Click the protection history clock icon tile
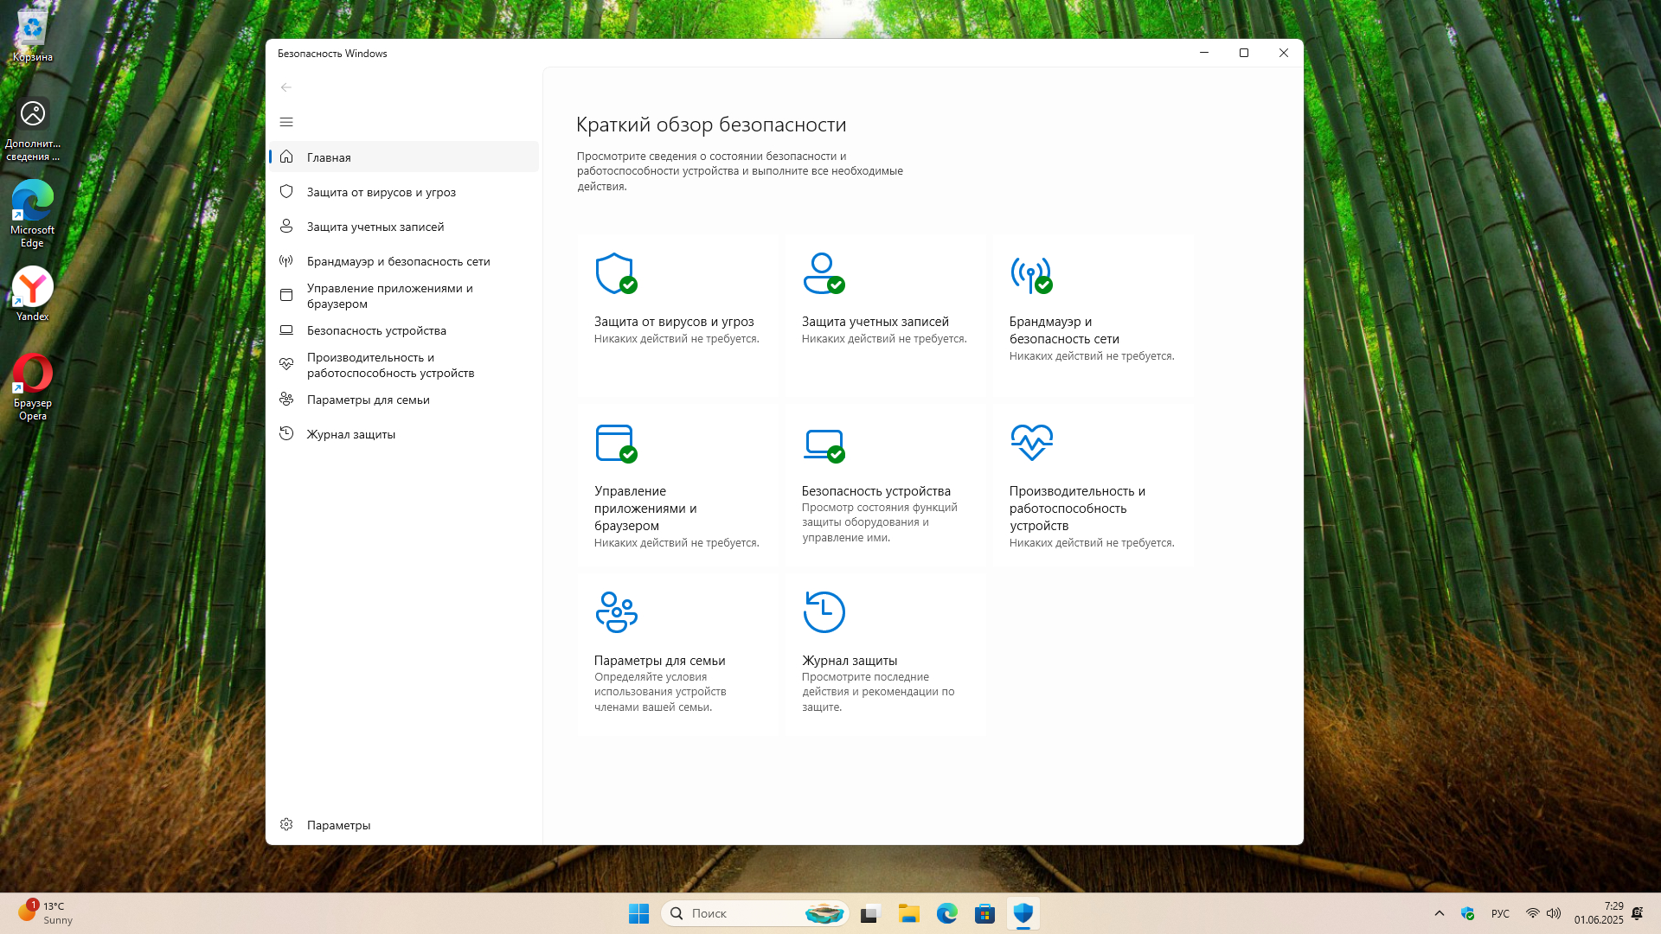Image resolution: width=1661 pixels, height=934 pixels. click(824, 612)
